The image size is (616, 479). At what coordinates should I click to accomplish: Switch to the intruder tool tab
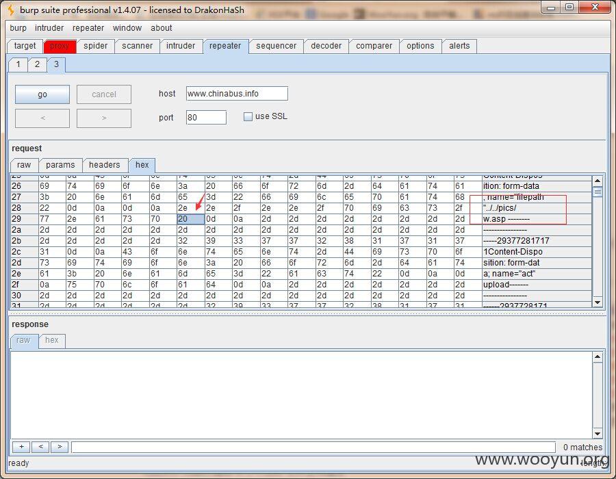pos(180,46)
